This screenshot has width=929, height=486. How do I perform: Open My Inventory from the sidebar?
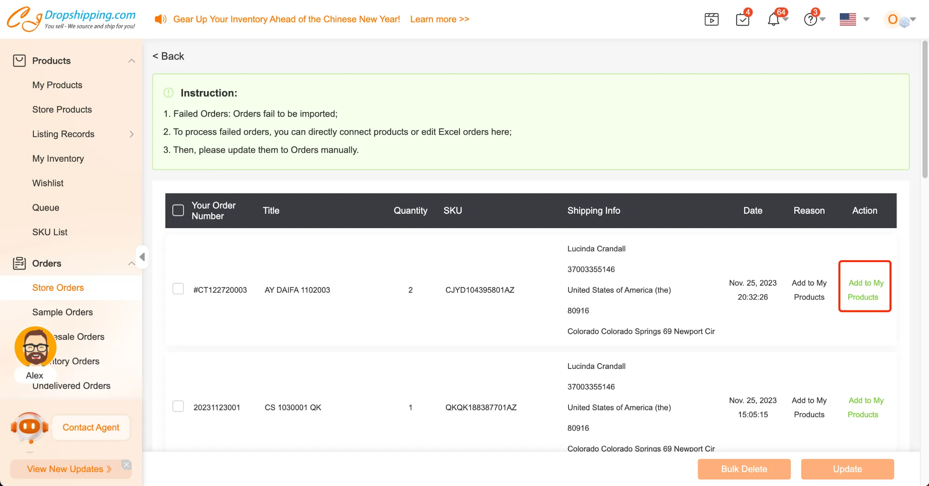(58, 158)
